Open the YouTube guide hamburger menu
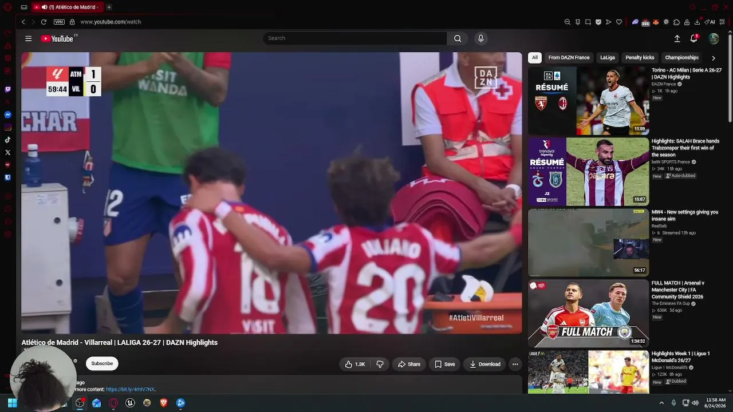733x412 pixels. click(x=28, y=38)
